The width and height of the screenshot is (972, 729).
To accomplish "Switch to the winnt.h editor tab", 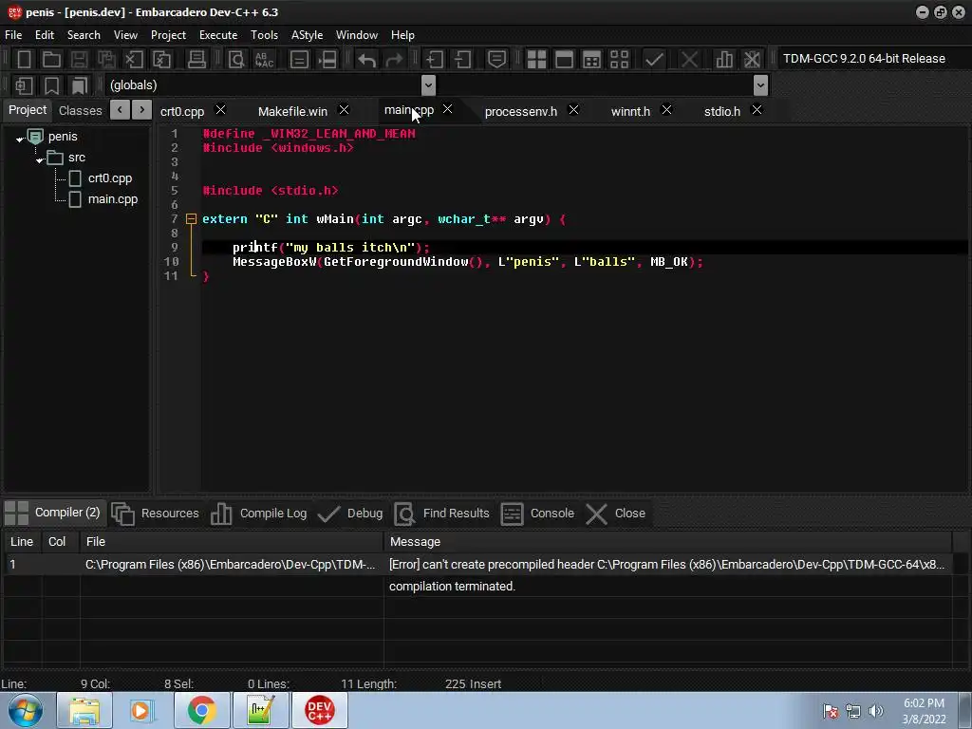I will tap(630, 112).
